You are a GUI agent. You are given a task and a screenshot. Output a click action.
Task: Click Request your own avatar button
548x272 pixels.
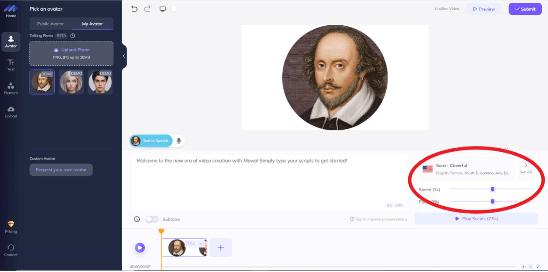(61, 170)
